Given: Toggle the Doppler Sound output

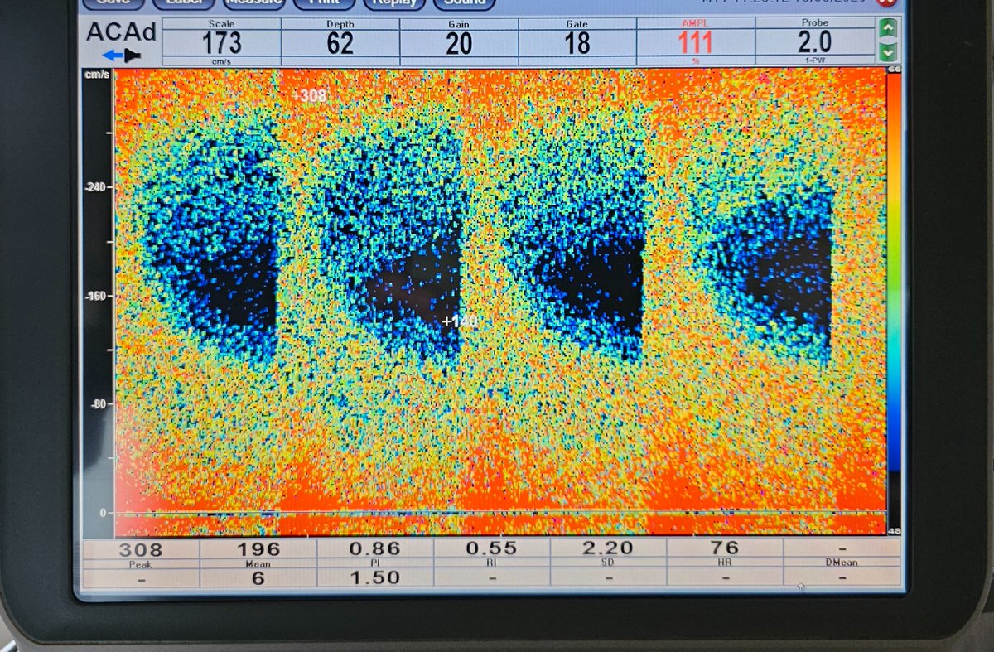Looking at the screenshot, I should (463, 4).
